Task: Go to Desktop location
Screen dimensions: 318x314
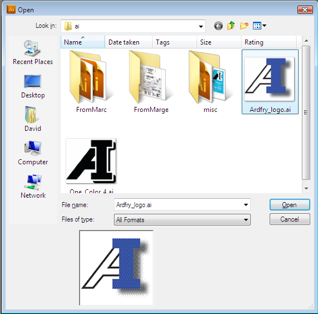Action: (x=33, y=86)
